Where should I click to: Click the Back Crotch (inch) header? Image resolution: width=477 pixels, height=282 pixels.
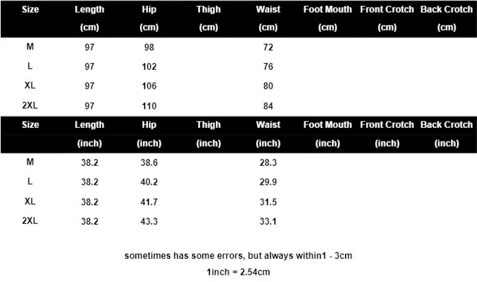(446, 134)
